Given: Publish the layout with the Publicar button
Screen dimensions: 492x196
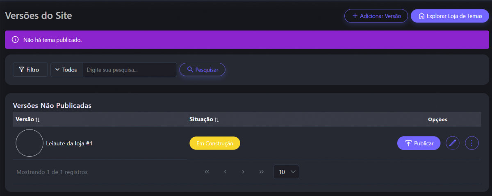Looking at the screenshot, I should coord(419,143).
